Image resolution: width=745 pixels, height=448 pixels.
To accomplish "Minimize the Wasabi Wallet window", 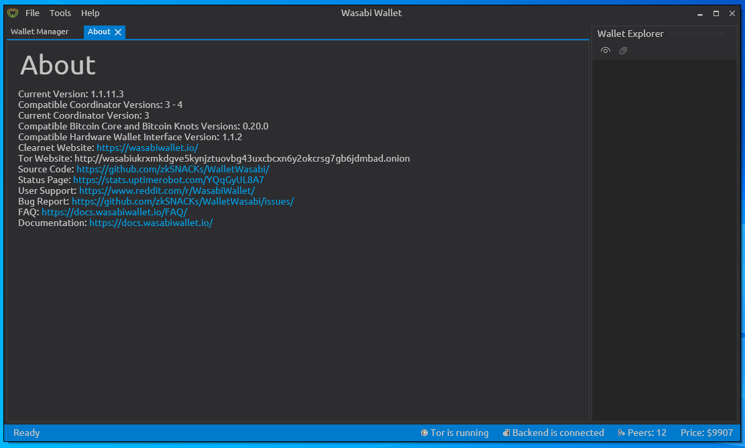I will tap(700, 14).
